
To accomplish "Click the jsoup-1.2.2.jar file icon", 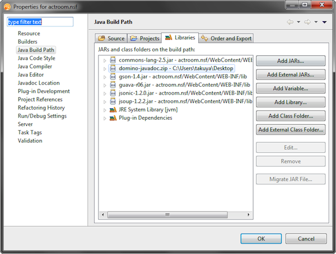I will (113, 101).
